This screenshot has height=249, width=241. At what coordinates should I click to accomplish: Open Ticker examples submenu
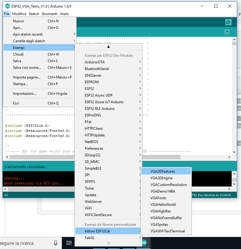(x=108, y=188)
